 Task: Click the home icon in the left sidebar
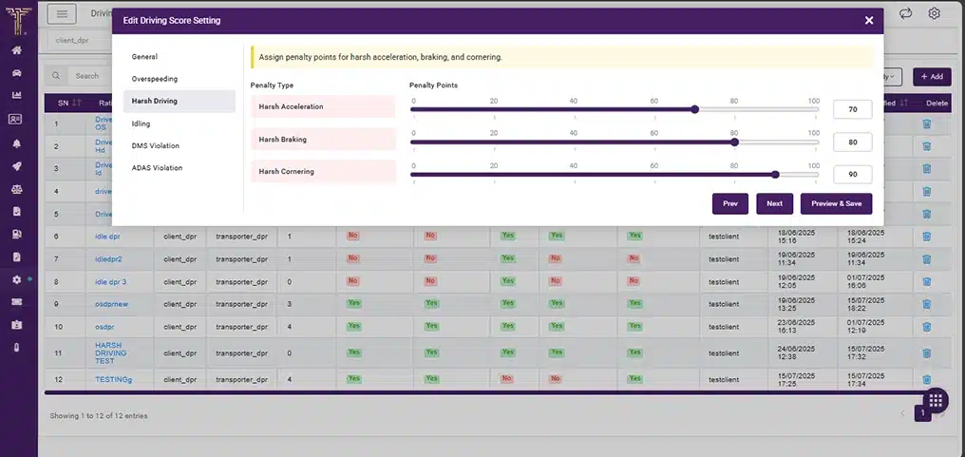pos(16,50)
